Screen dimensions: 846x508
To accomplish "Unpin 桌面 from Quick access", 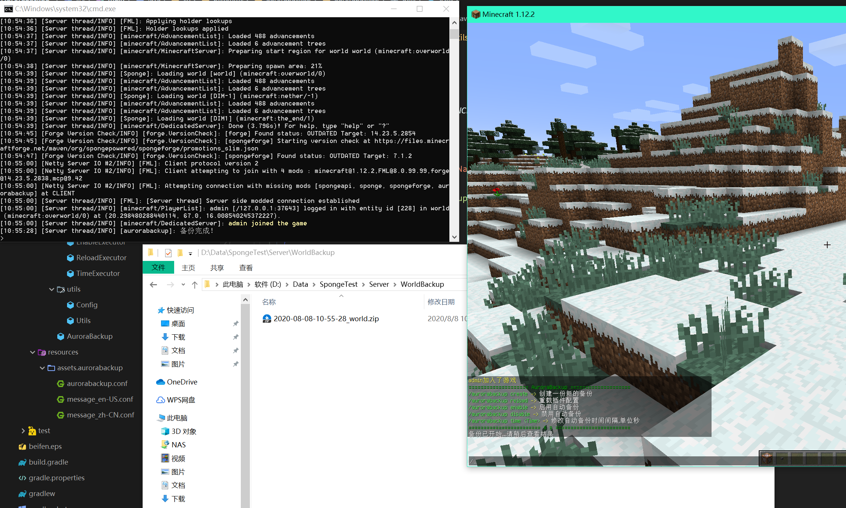I will [x=236, y=323].
